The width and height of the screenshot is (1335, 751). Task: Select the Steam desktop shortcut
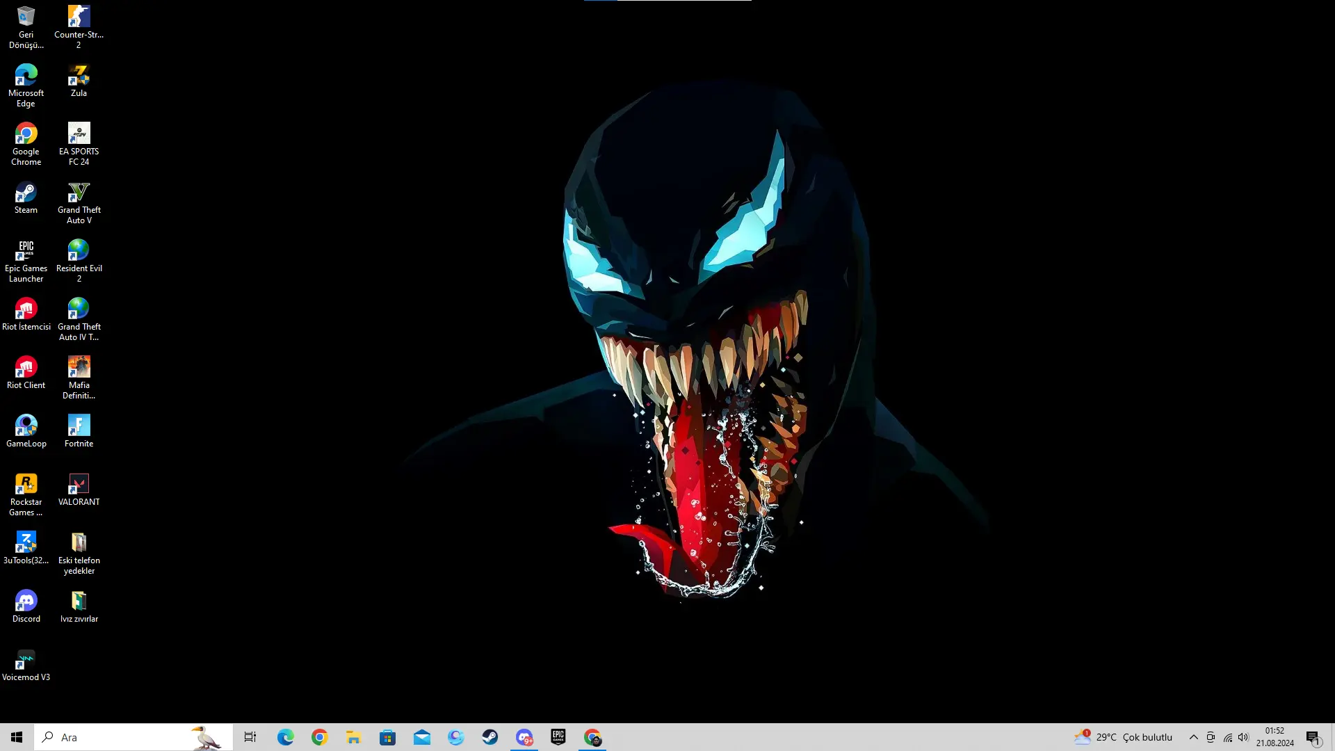[26, 197]
